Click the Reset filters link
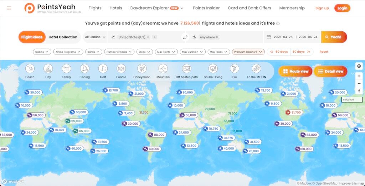Image resolution: width=365 pixels, height=186 pixels. [324, 52]
